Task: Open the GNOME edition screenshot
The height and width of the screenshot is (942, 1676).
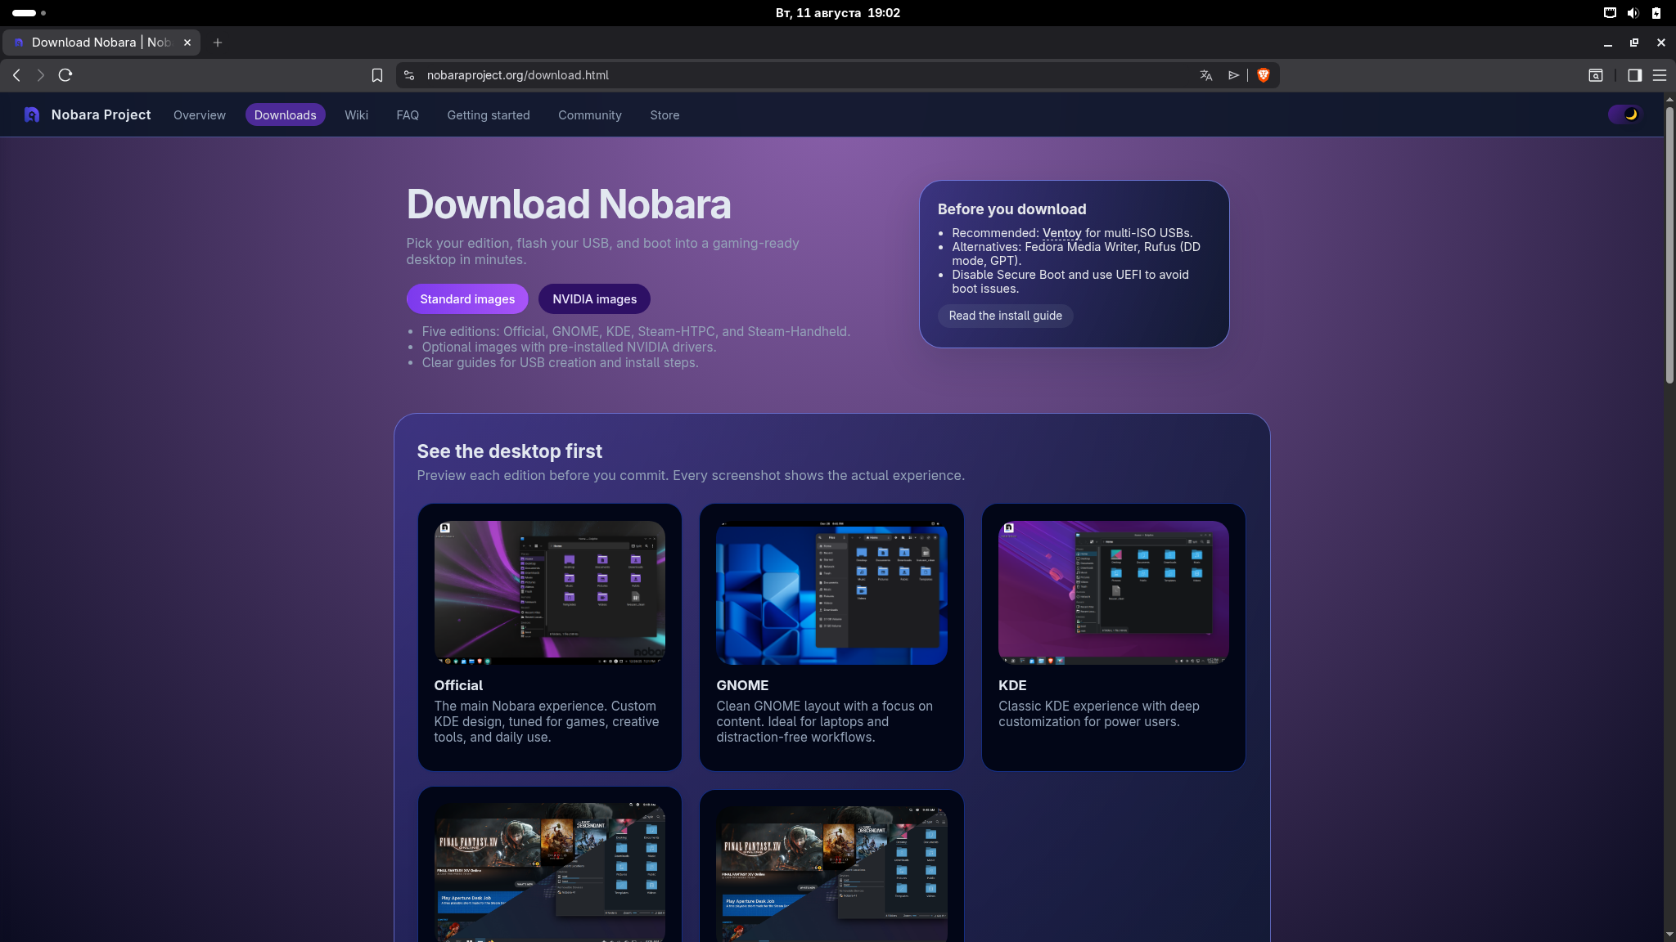Action: pyautogui.click(x=831, y=593)
